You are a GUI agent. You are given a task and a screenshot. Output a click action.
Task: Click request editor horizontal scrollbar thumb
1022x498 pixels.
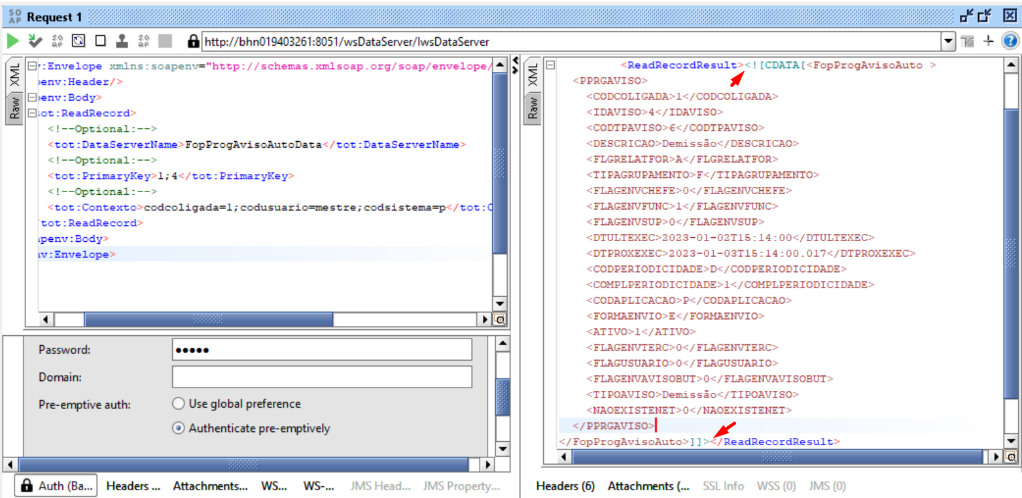[209, 320]
